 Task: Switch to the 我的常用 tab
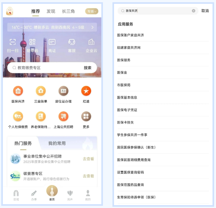coord(57,143)
